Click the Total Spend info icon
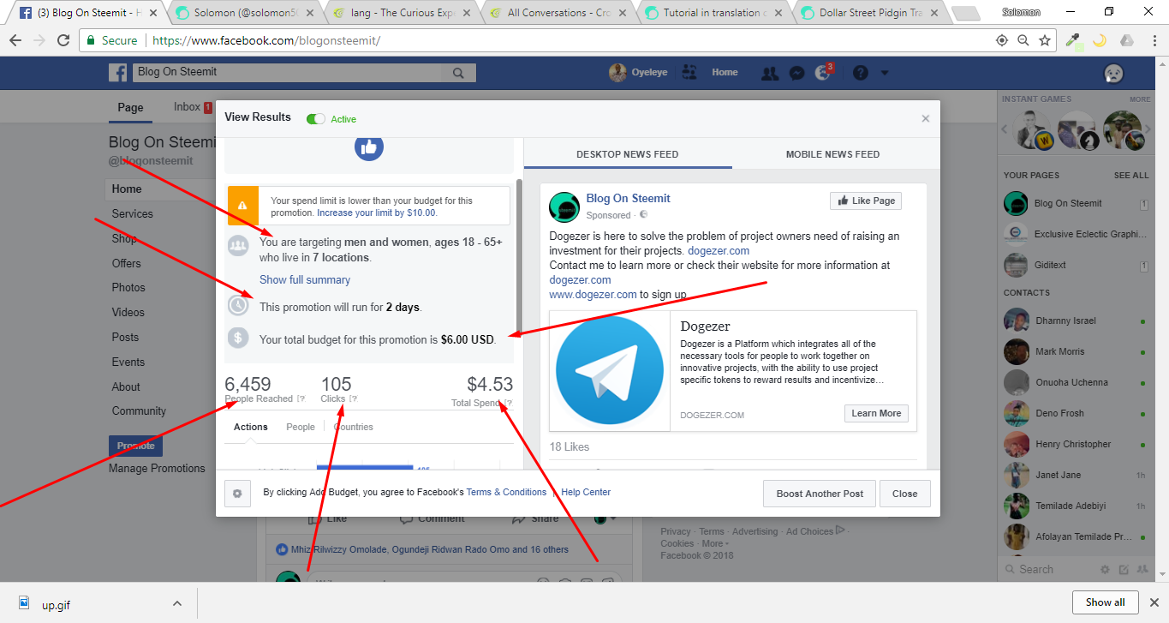The image size is (1169, 623). click(509, 404)
